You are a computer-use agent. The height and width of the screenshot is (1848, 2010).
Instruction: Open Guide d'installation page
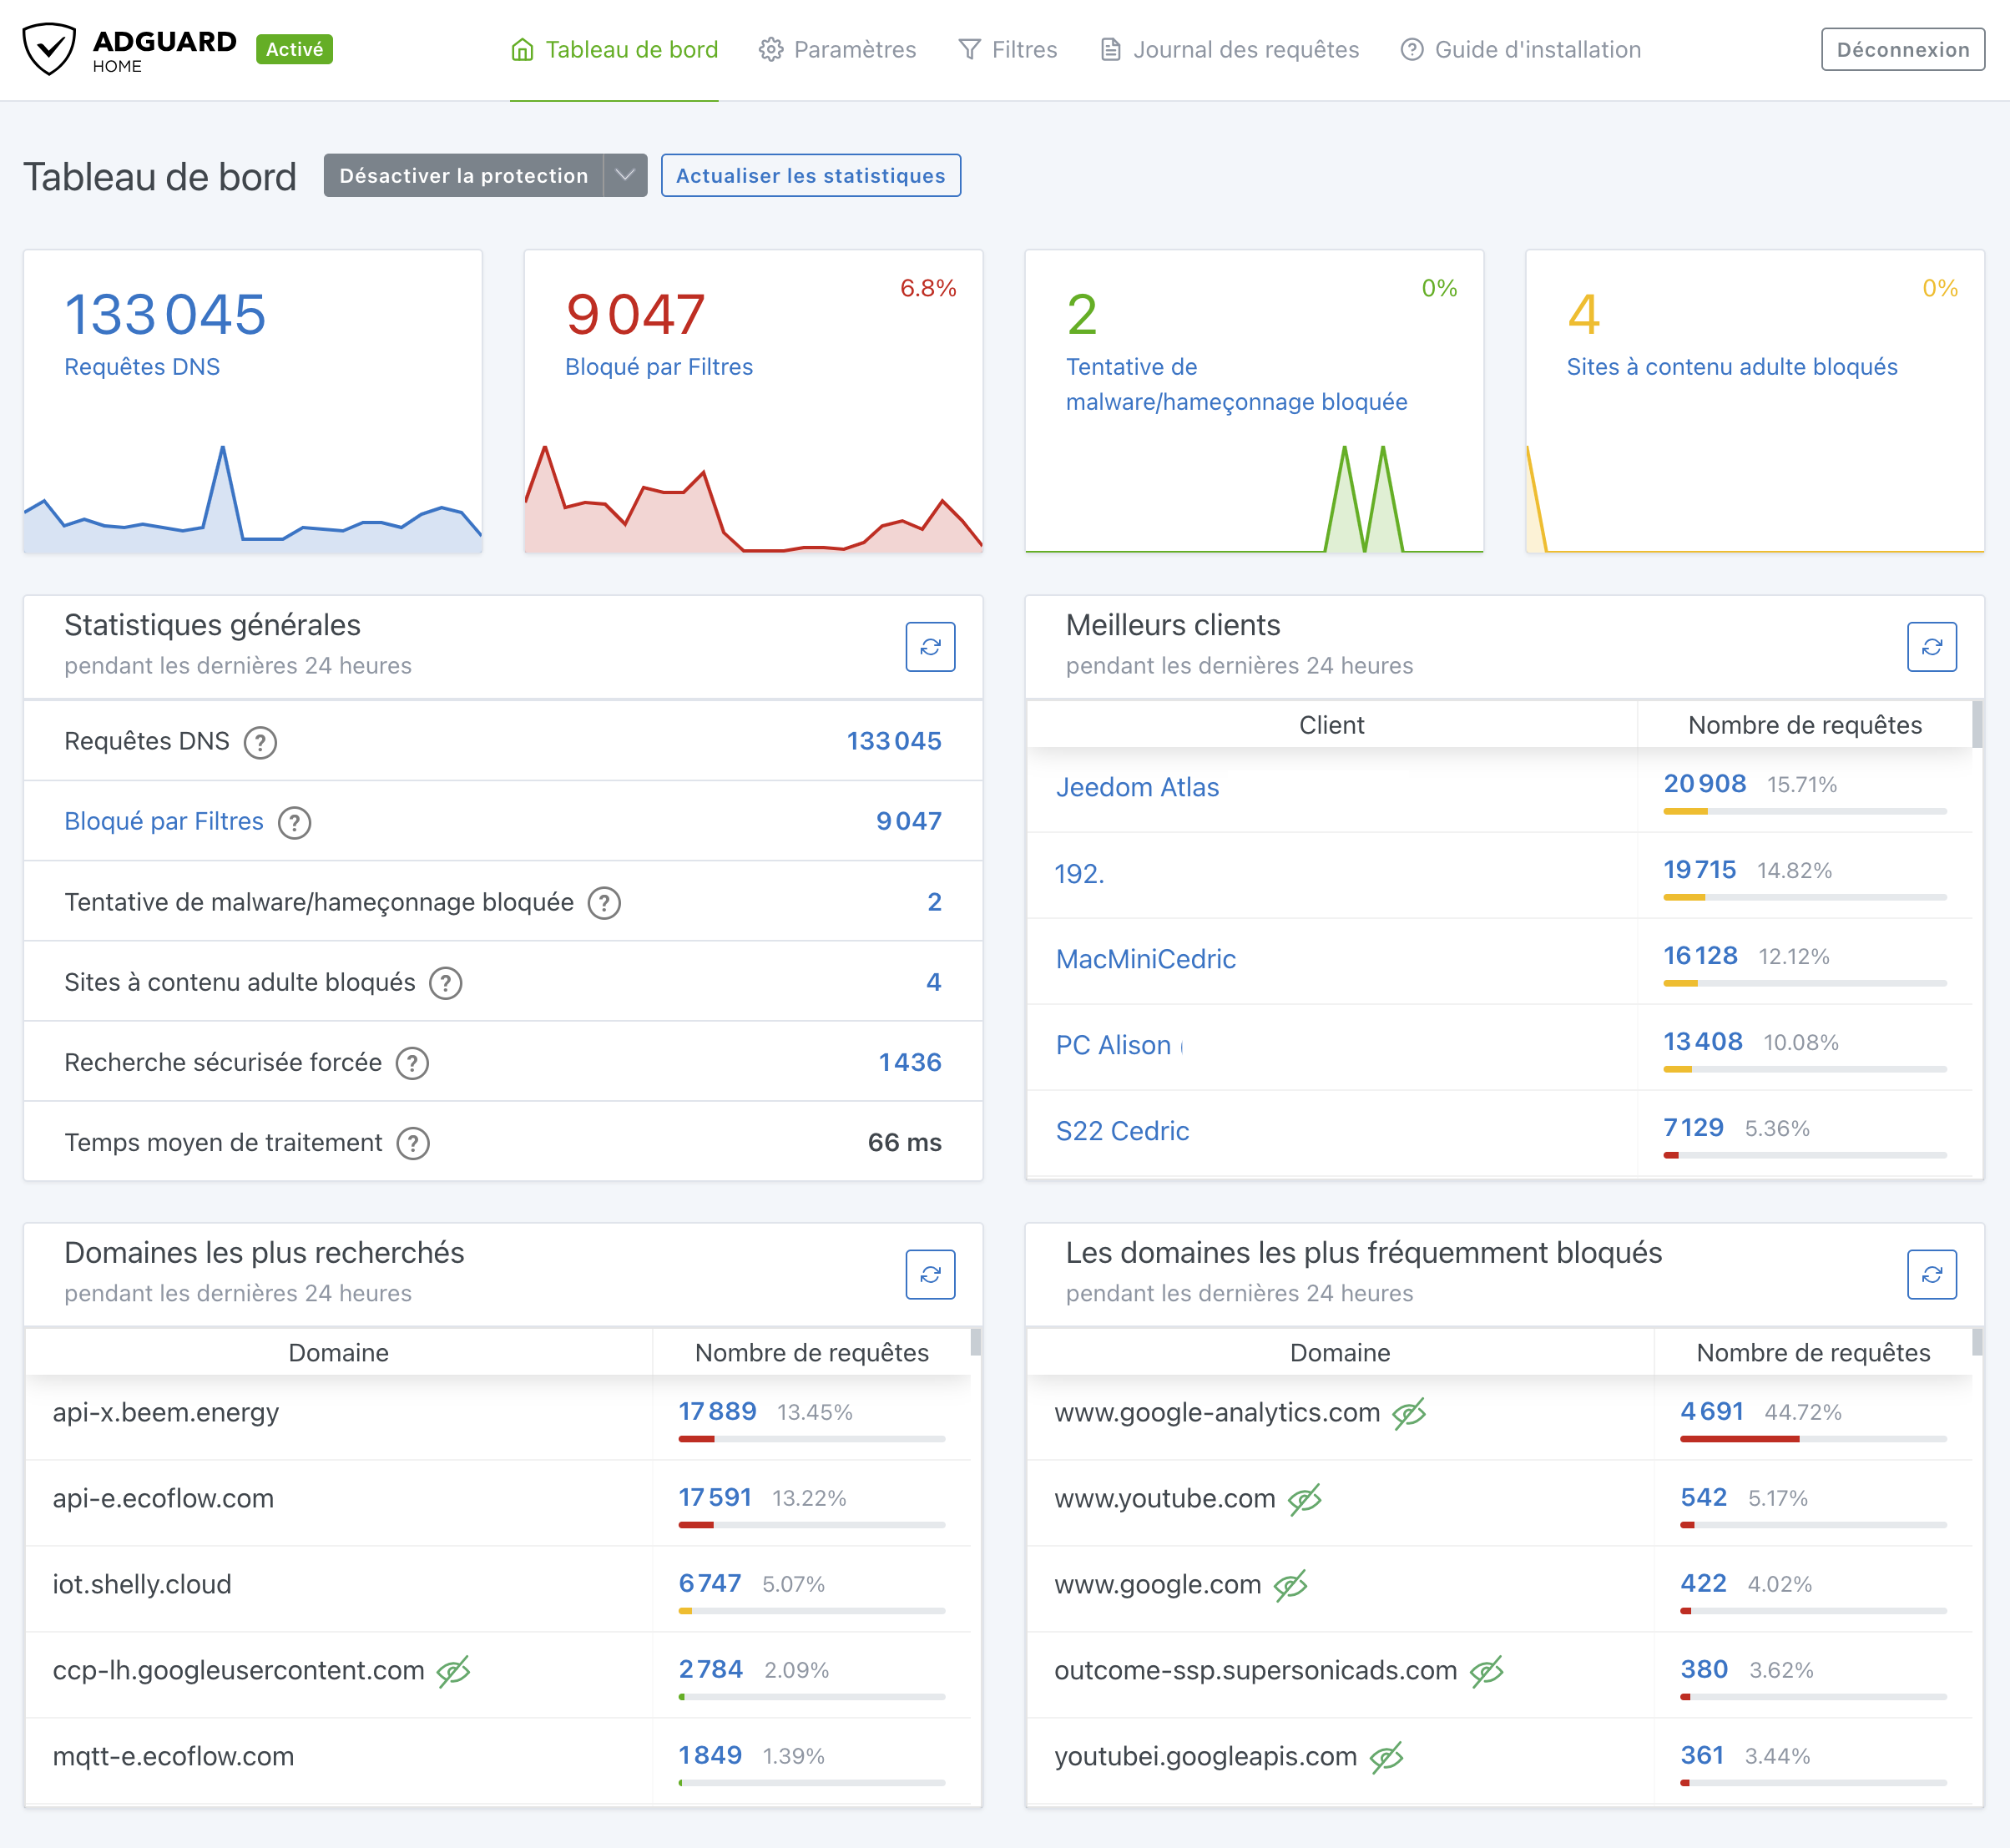(1520, 50)
